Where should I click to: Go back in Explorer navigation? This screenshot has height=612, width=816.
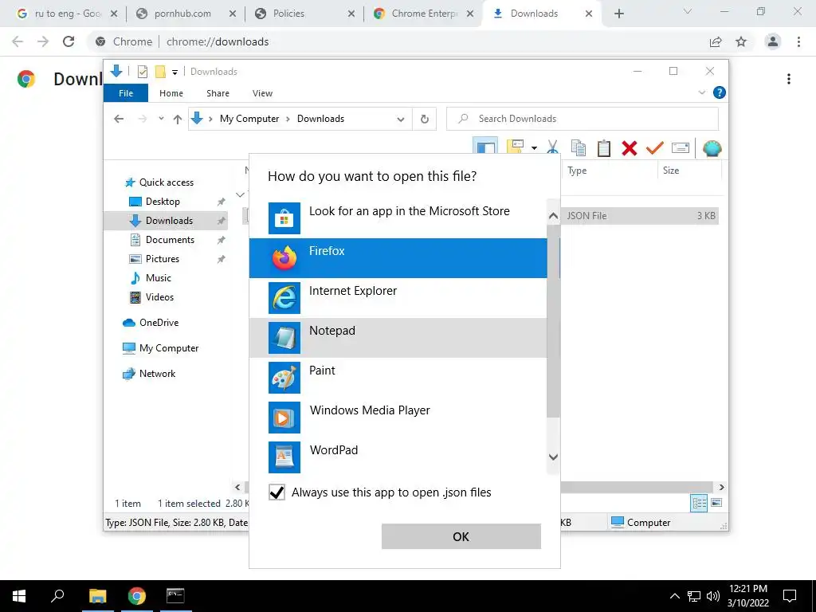click(x=119, y=120)
